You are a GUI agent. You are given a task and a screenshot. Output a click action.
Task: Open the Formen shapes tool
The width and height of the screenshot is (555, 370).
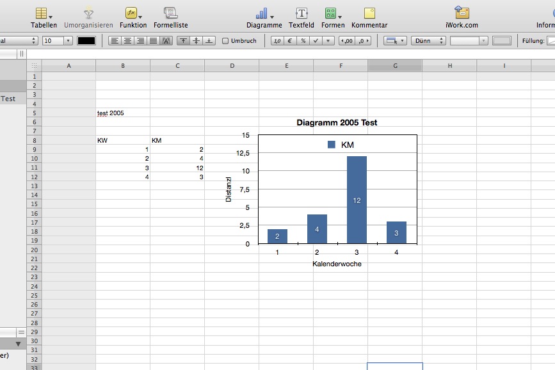click(332, 14)
